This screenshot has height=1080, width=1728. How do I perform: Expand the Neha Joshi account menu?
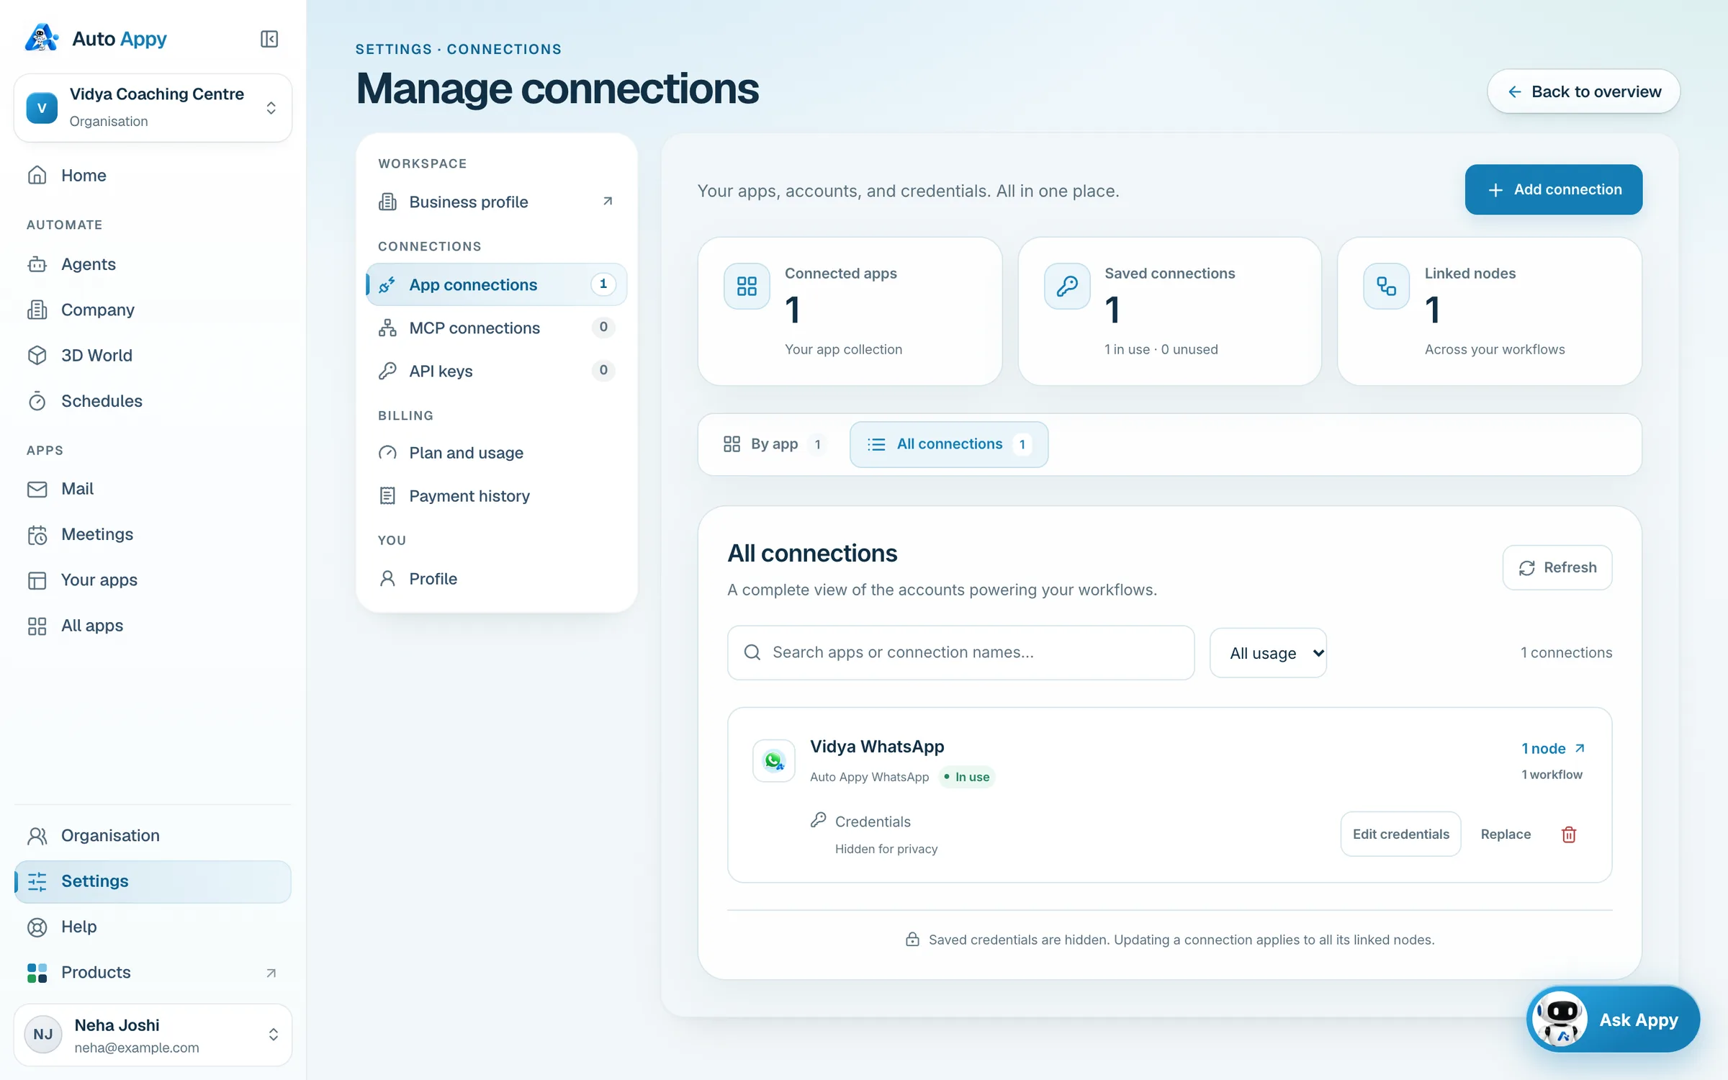tap(153, 1035)
